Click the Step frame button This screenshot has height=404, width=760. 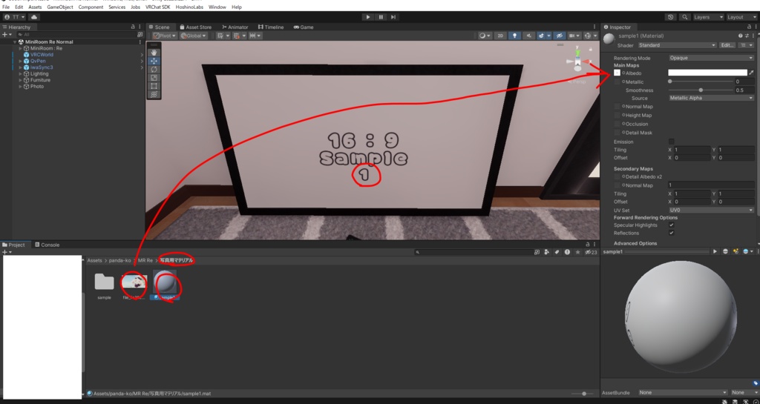pyautogui.click(x=393, y=17)
